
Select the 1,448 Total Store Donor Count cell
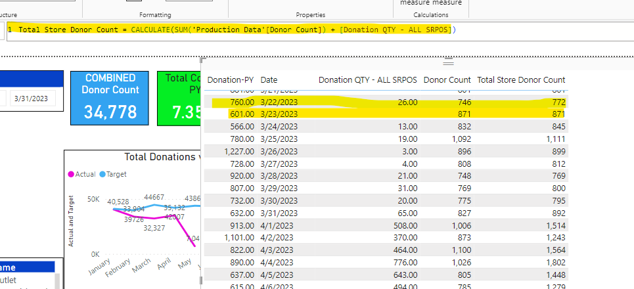pos(556,275)
